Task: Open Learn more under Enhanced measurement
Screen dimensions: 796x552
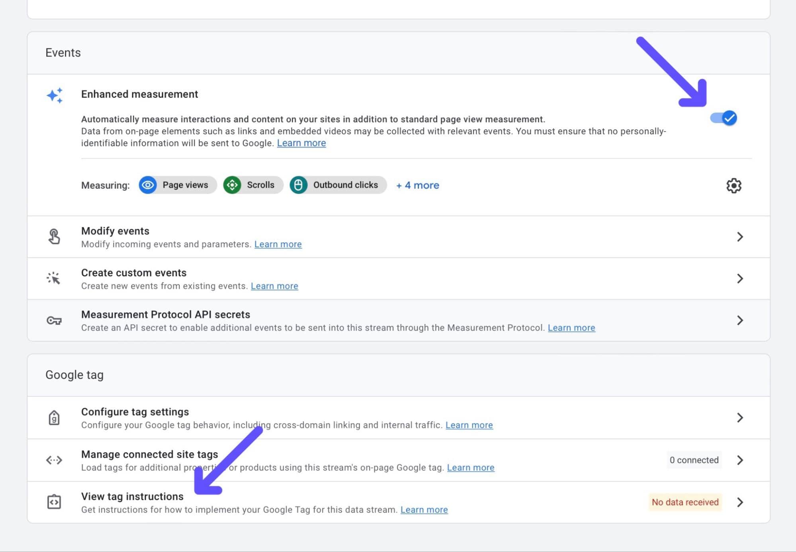Action: tap(301, 143)
